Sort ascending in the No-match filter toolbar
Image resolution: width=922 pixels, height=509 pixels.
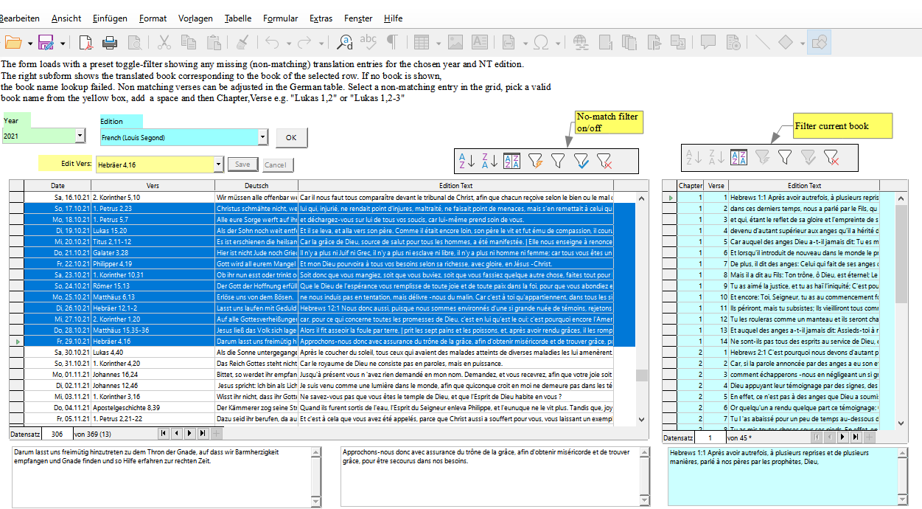pos(467,160)
